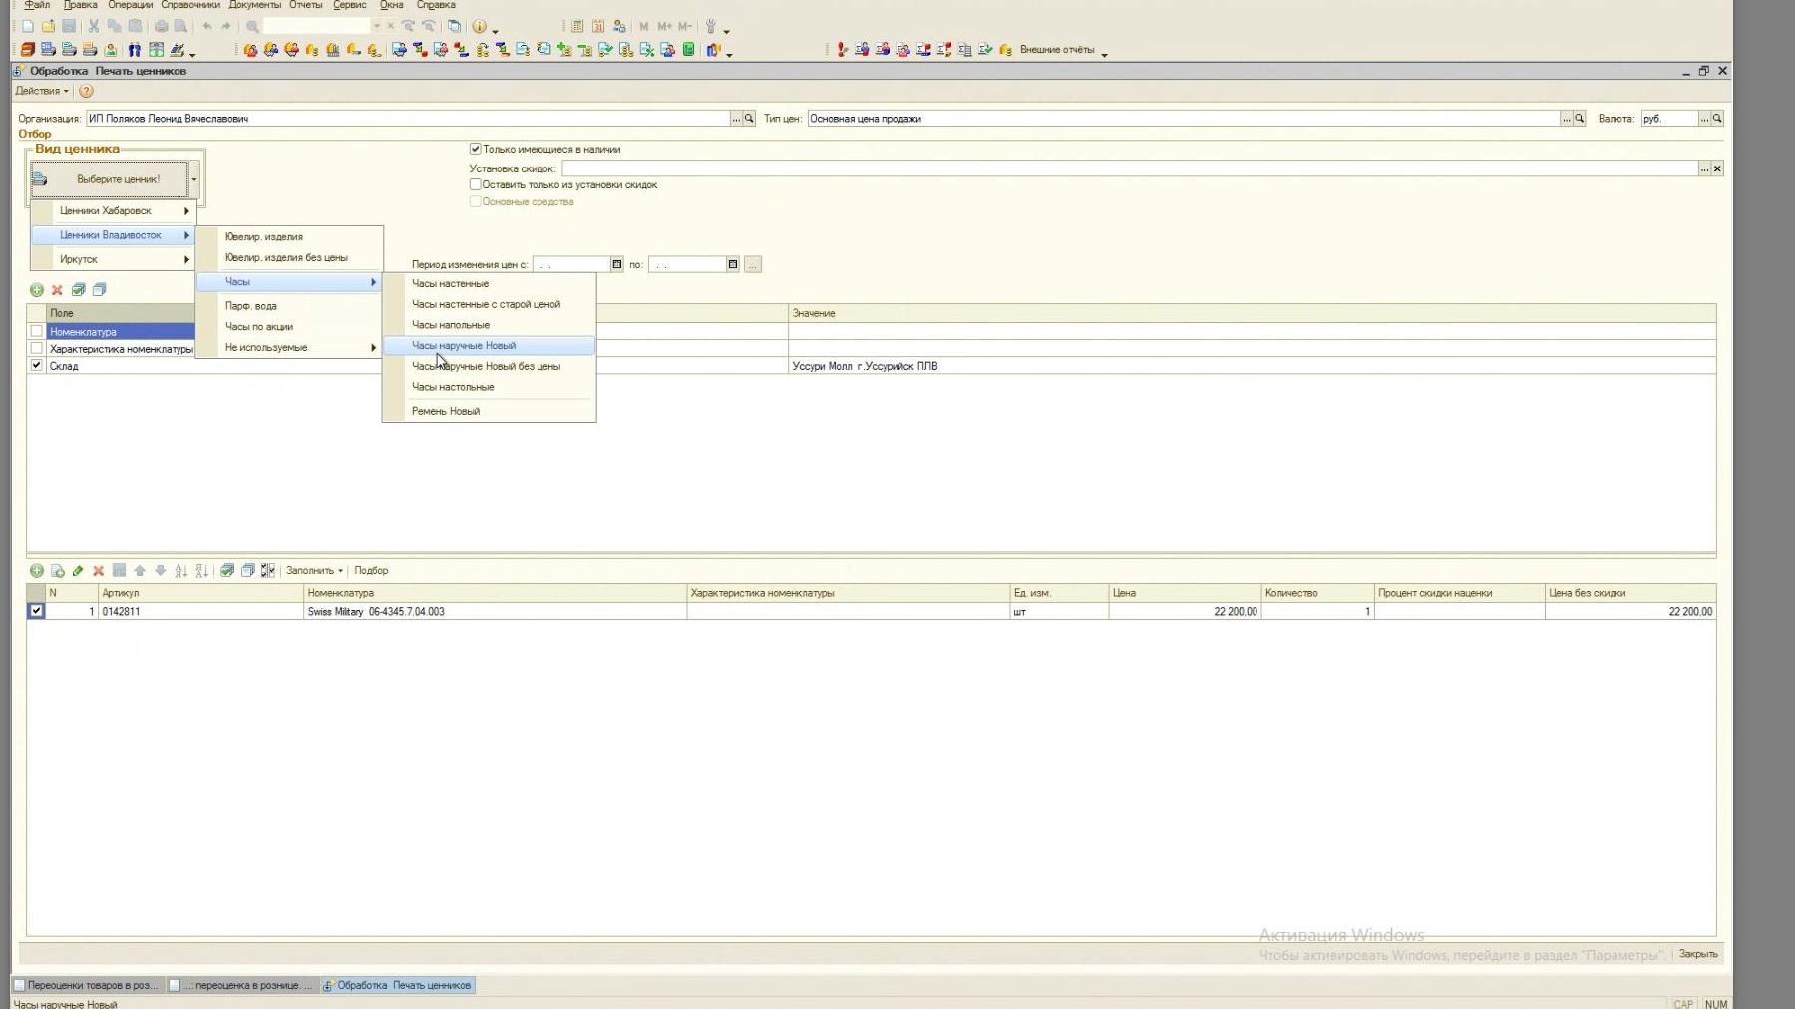1795x1009 pixels.
Task: Toggle Только имеющиеся в наличии checkbox
Action: point(476,149)
